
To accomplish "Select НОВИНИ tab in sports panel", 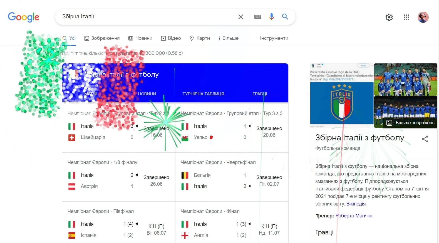I will pos(147,94).
